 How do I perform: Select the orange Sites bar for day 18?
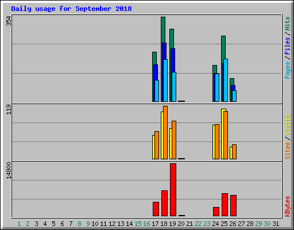click(x=165, y=132)
